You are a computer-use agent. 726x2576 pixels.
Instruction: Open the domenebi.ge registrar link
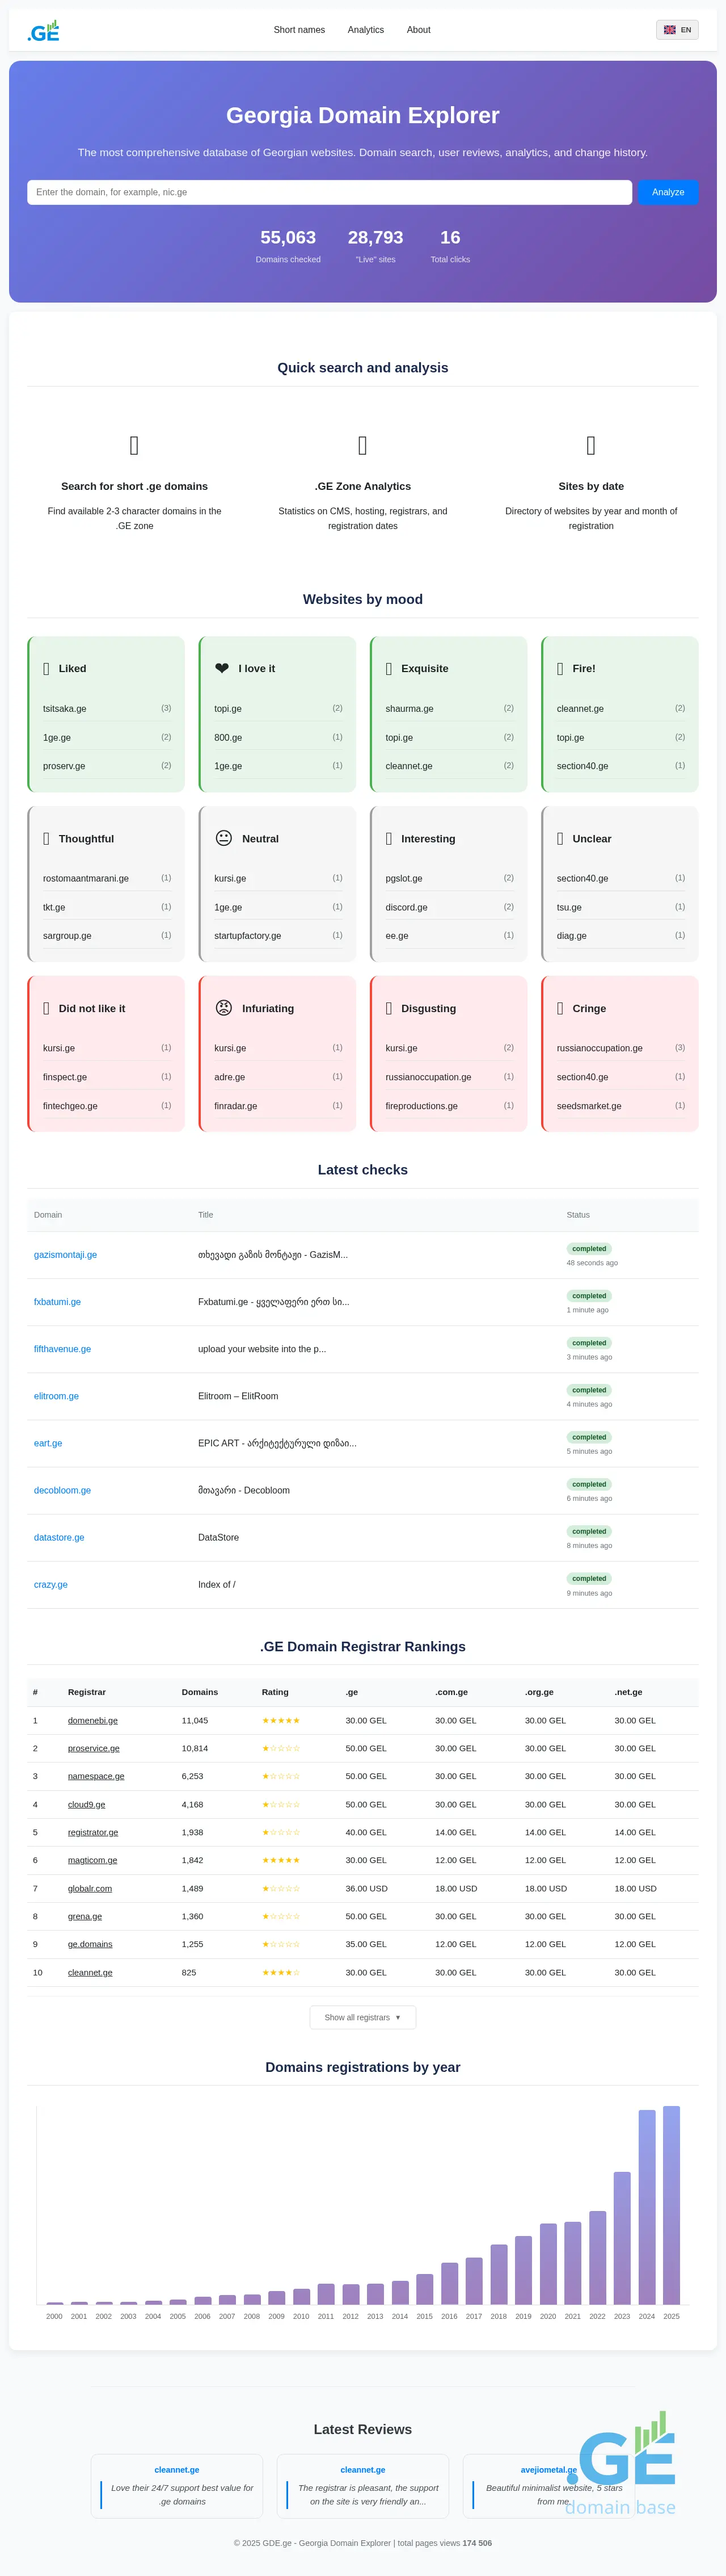click(x=93, y=1720)
